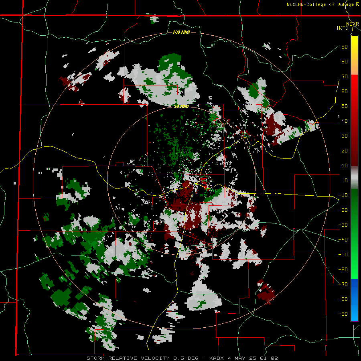Click the positive 90 legend value
This screenshot has width=361, height=361.
coord(345,47)
